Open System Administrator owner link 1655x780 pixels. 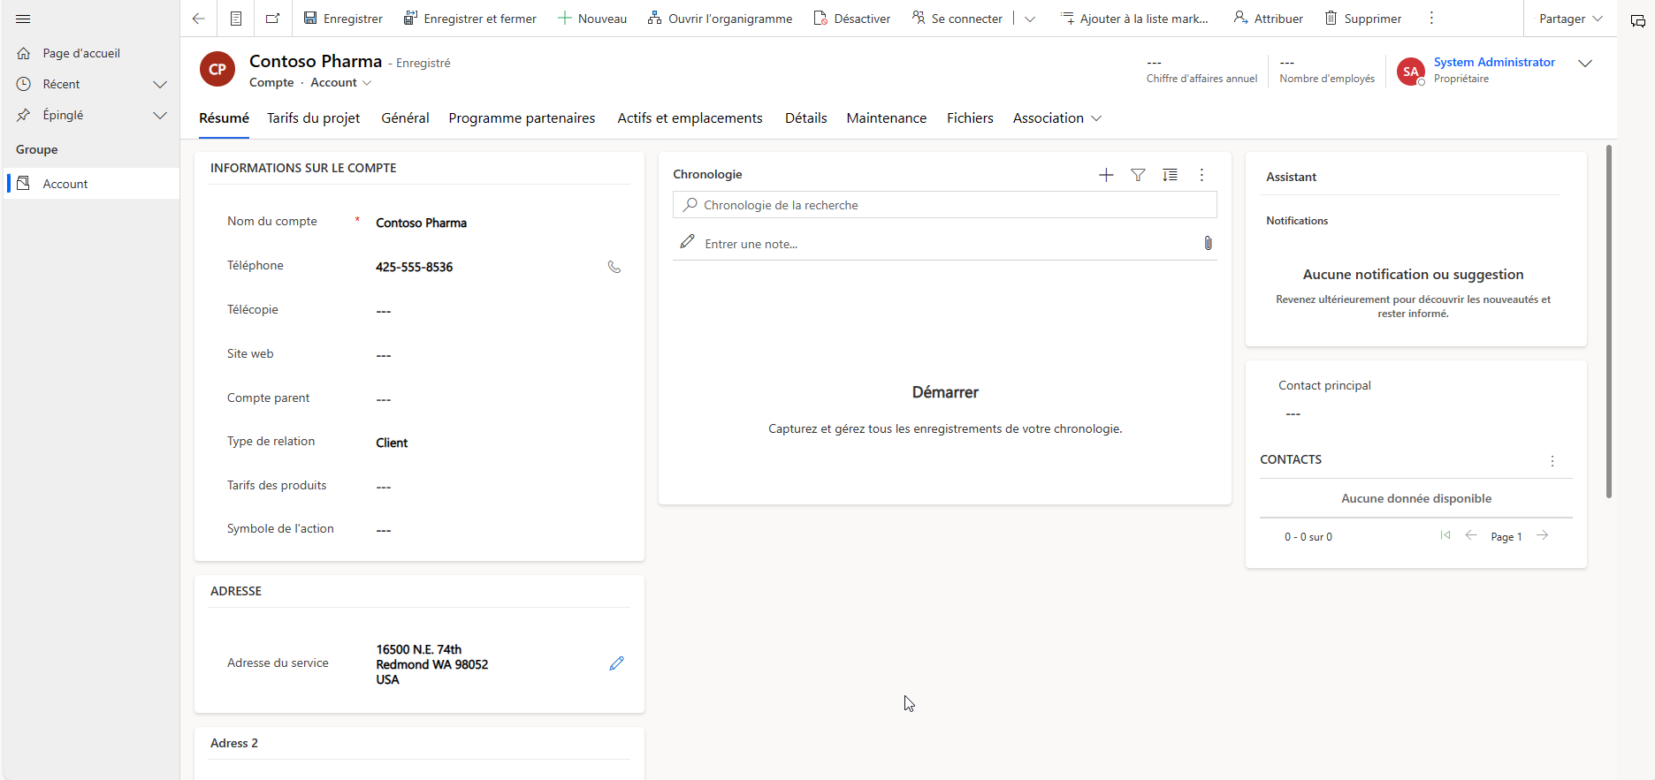[1494, 62]
